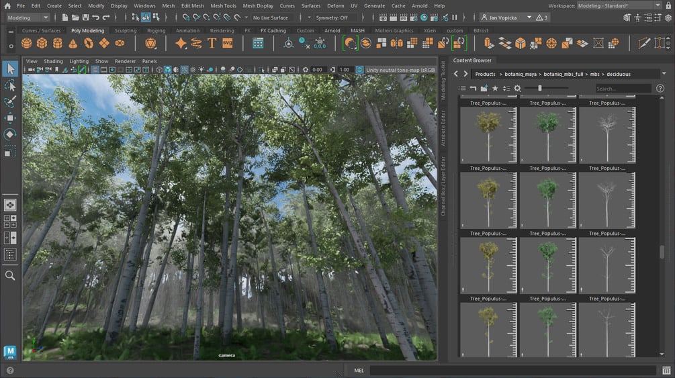Open the Mesh Tools menu
The image size is (675, 378).
pyautogui.click(x=223, y=5)
